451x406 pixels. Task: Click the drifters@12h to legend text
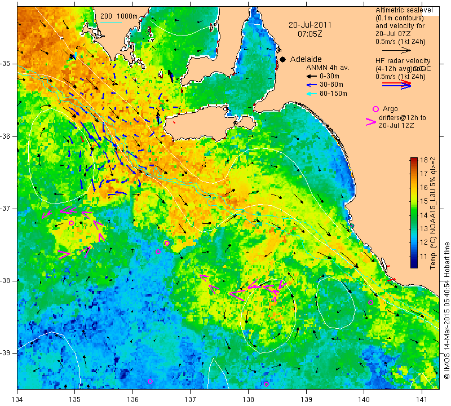[403, 118]
